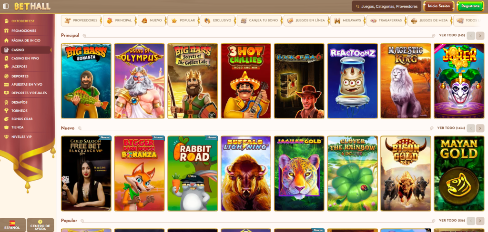Open the Tienda shop icon
Image resolution: width=488 pixels, height=232 pixels.
6,127
